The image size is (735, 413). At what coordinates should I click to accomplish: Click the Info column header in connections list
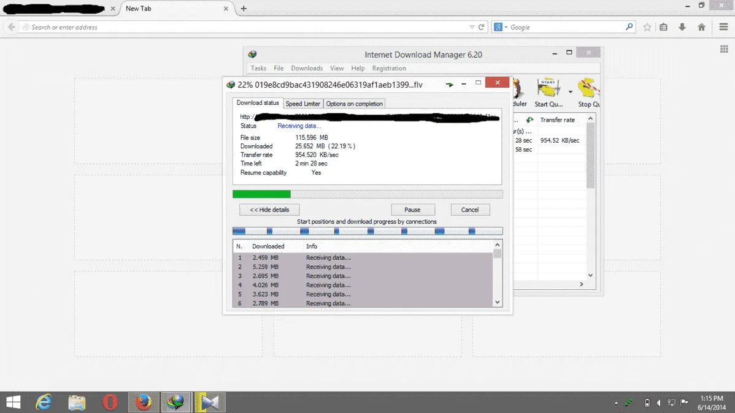(x=312, y=246)
